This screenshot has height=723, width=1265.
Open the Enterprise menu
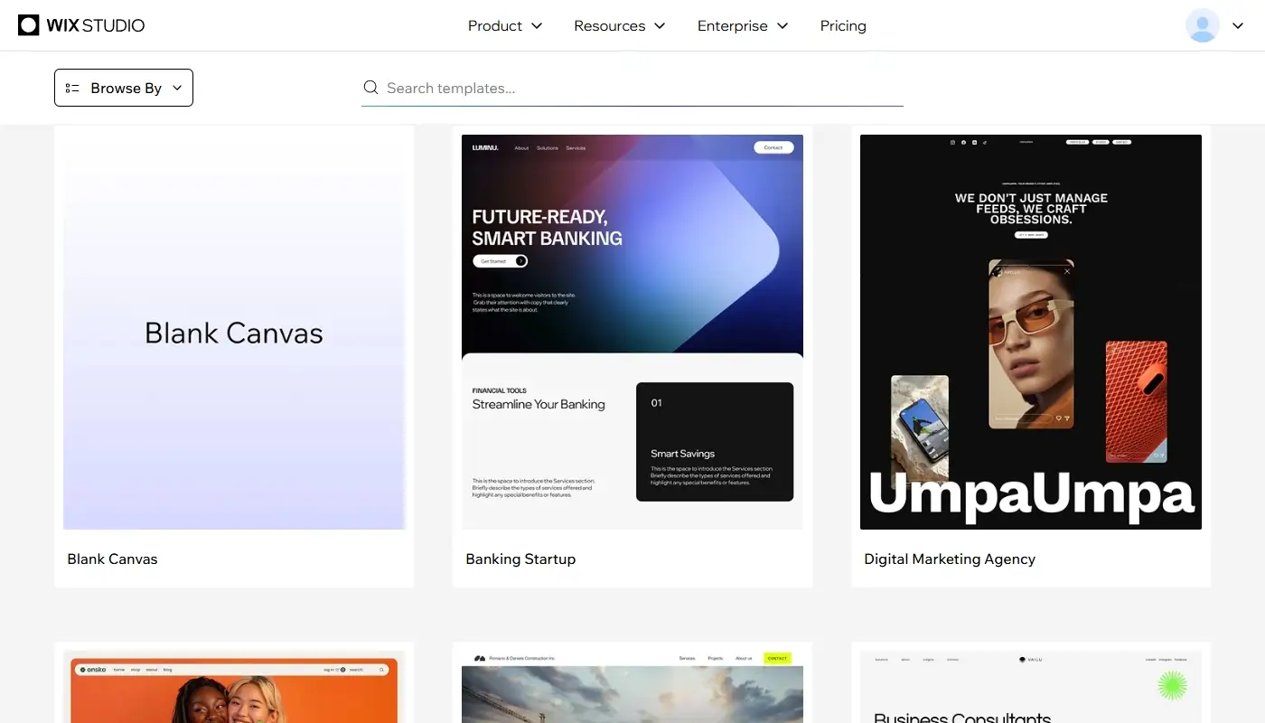pos(742,25)
